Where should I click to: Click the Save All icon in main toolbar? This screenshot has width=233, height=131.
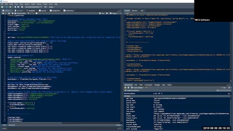[x=18, y=7]
